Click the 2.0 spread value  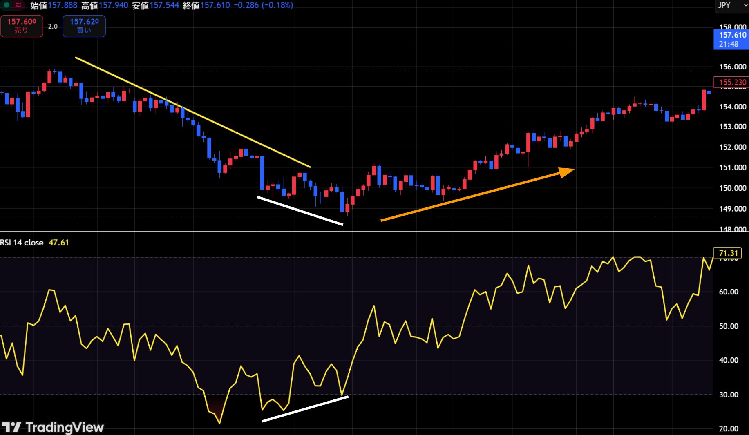tap(53, 26)
